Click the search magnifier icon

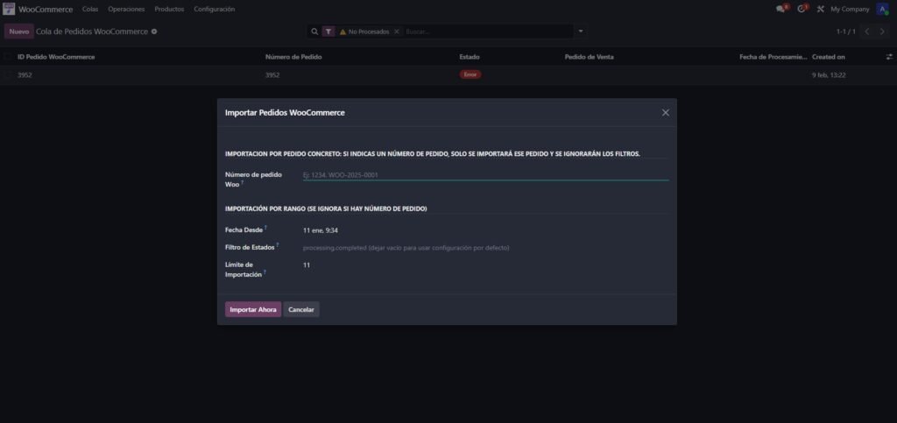[x=314, y=32]
